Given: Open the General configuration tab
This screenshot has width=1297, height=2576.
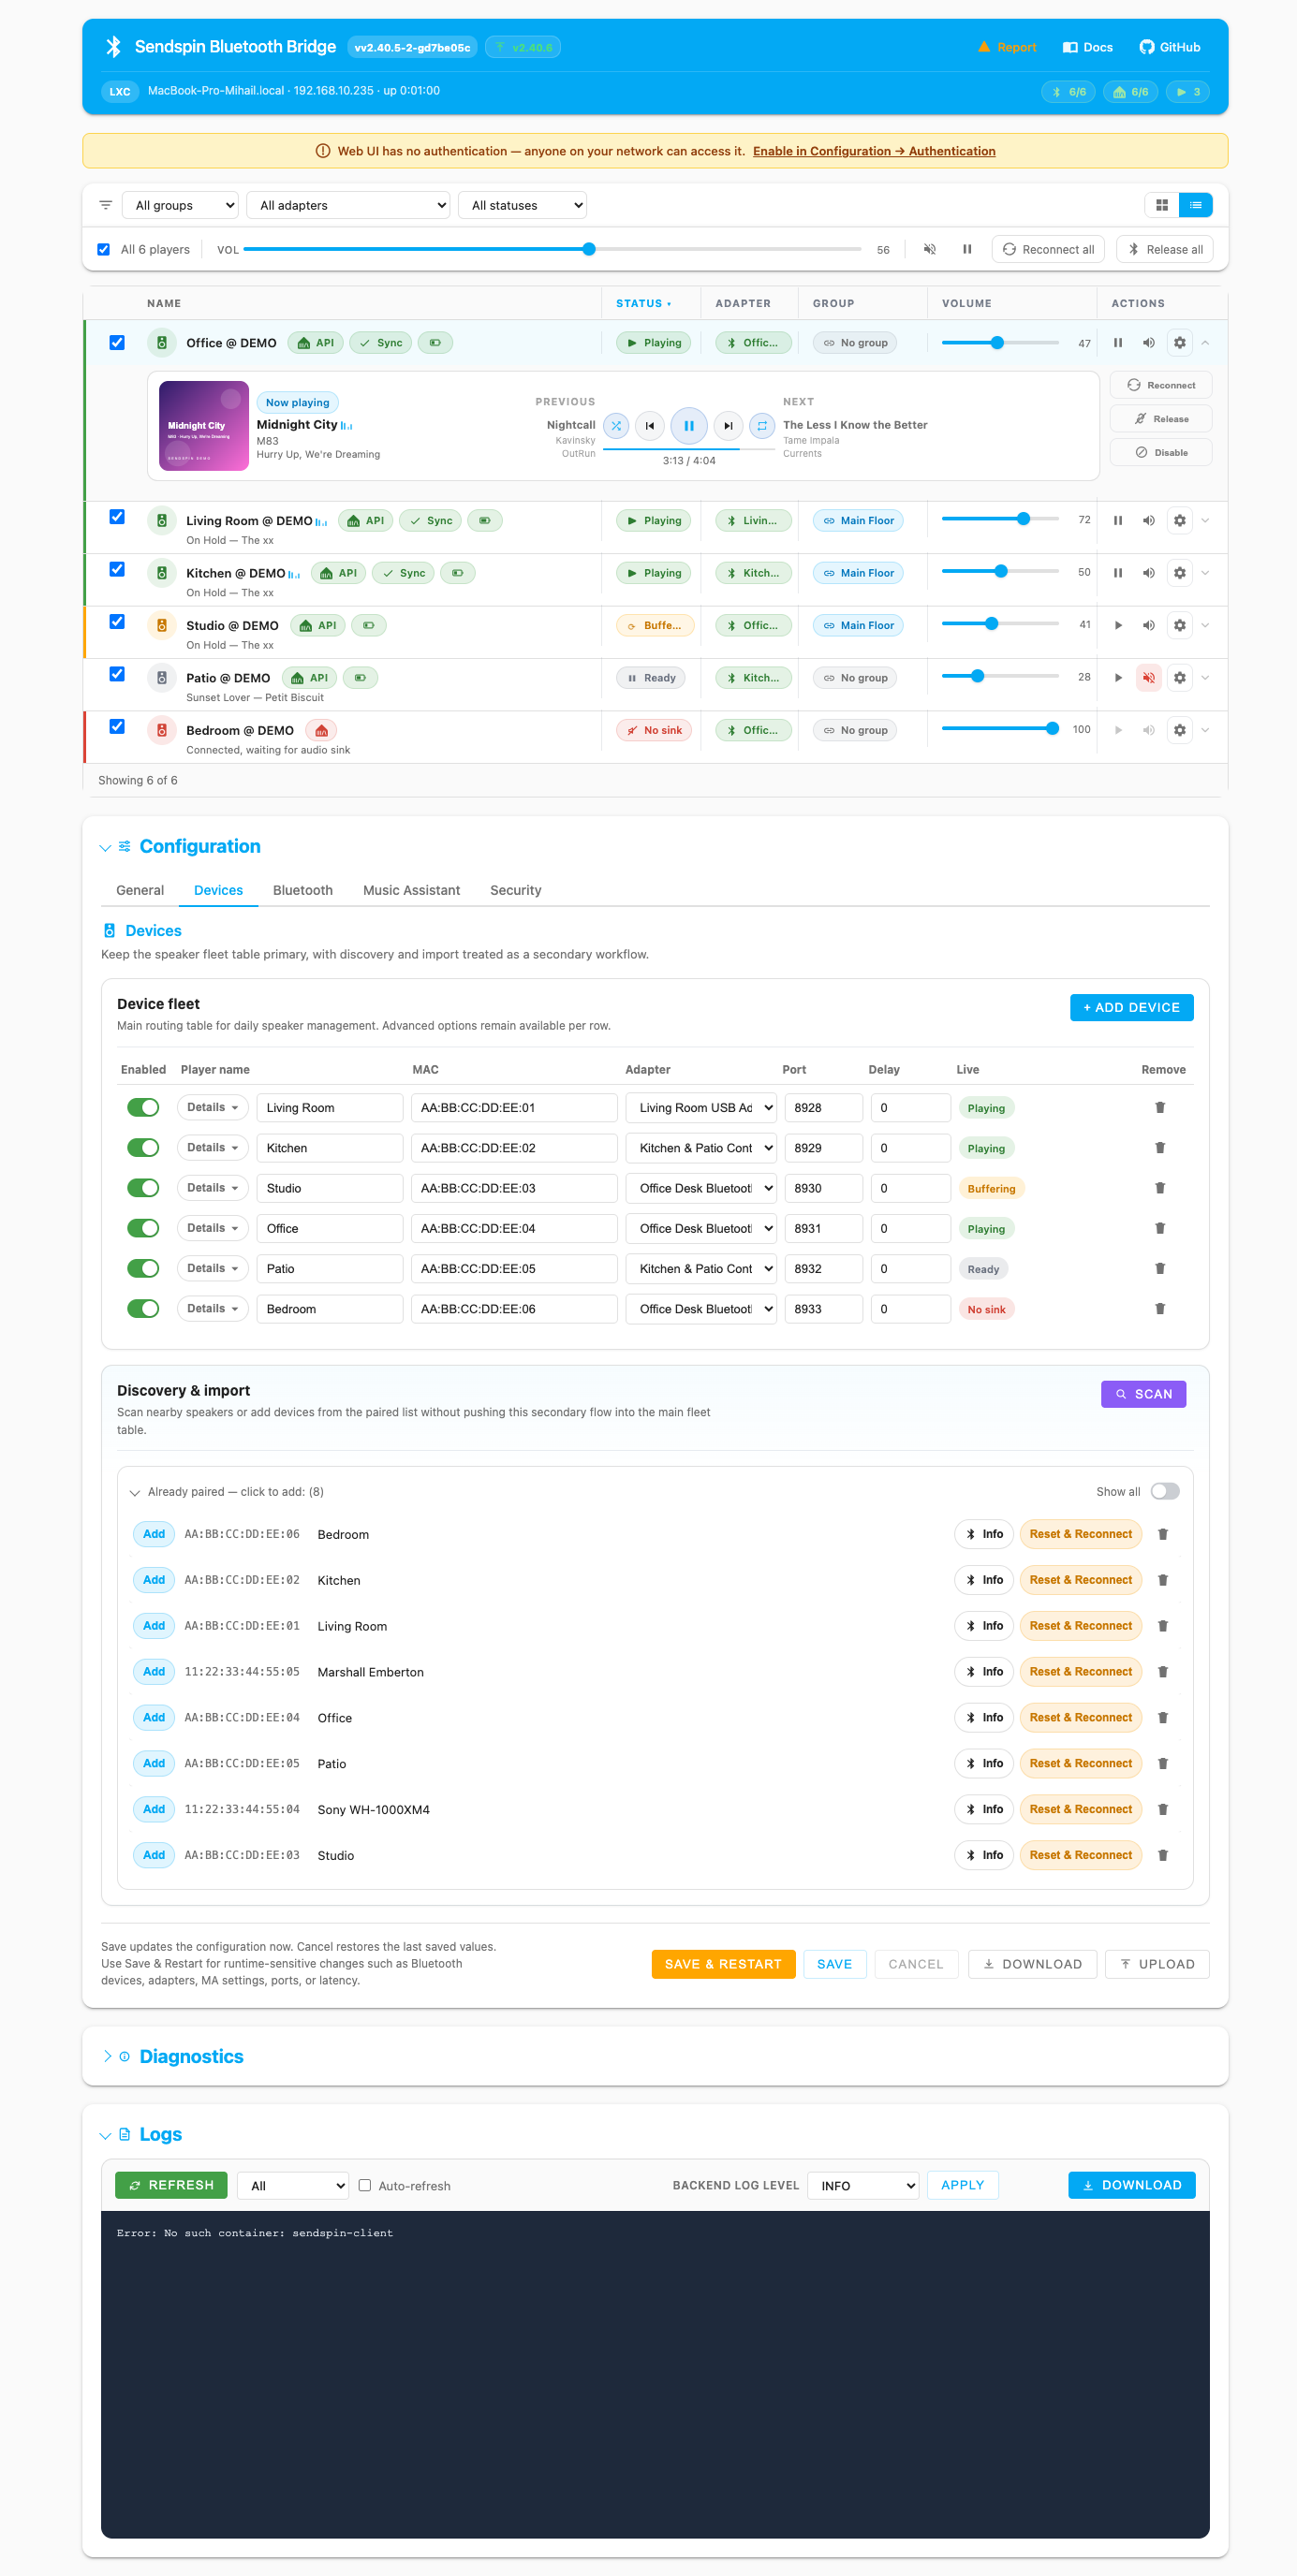Looking at the screenshot, I should coord(140,890).
